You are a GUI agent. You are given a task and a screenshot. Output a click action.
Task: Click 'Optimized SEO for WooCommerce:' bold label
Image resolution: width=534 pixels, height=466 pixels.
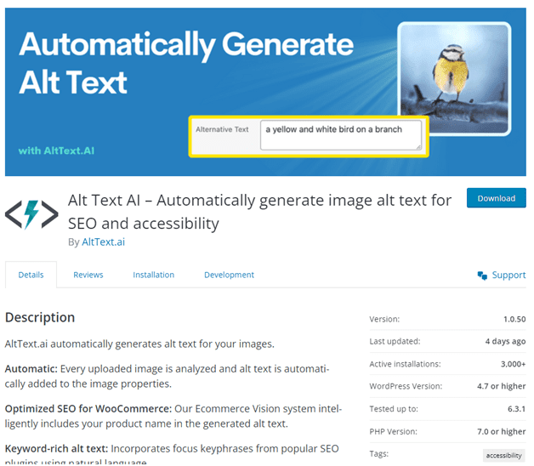click(x=88, y=409)
